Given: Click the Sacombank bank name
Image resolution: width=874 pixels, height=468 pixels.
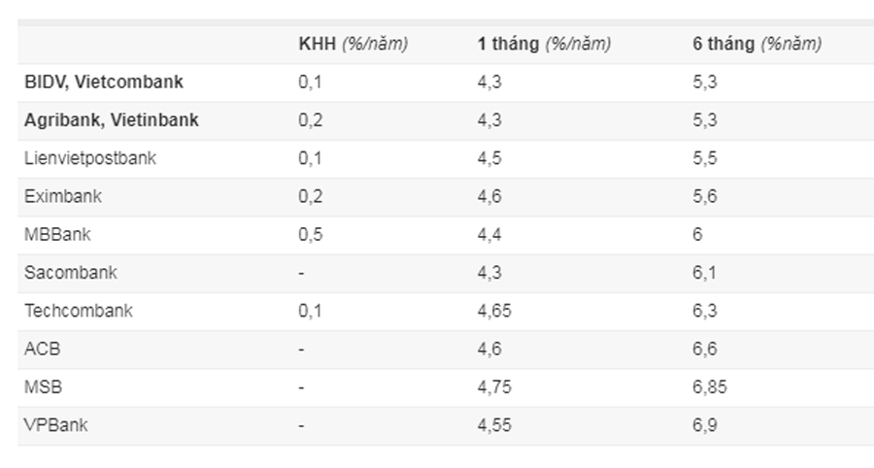Looking at the screenshot, I should (71, 273).
